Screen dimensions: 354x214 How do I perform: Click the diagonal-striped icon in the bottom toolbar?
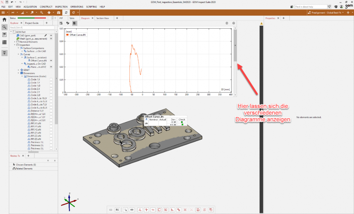coord(117,210)
